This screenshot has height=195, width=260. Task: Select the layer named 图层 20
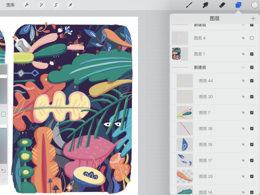206,177
